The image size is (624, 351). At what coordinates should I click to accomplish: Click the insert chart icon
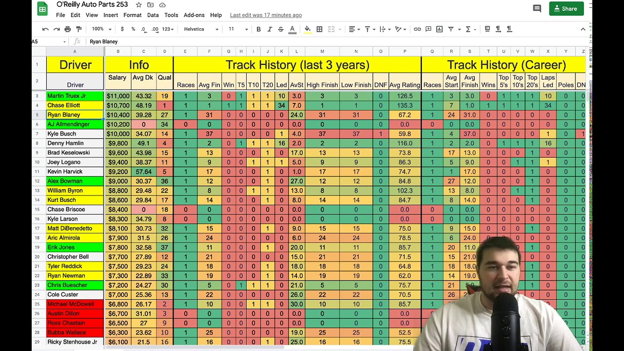[439, 29]
